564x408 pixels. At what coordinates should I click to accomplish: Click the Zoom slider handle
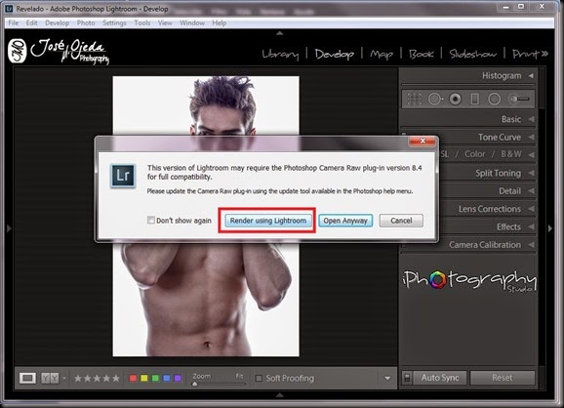point(194,385)
